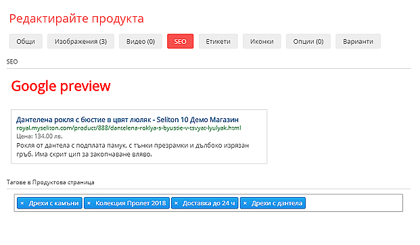420x245 pixels.
Task: Click the SEO section label below the tabs
Action: coord(12,61)
